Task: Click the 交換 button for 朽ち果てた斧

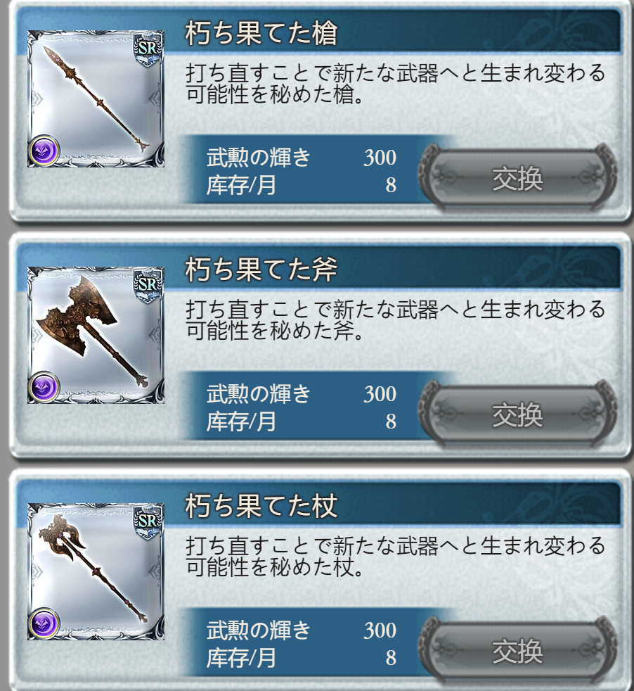Action: click(x=517, y=414)
